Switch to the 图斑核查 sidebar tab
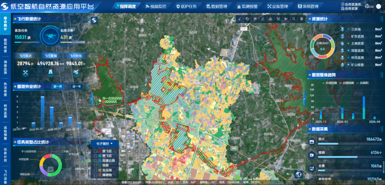Screen dimensions: 385x185 [5, 46]
